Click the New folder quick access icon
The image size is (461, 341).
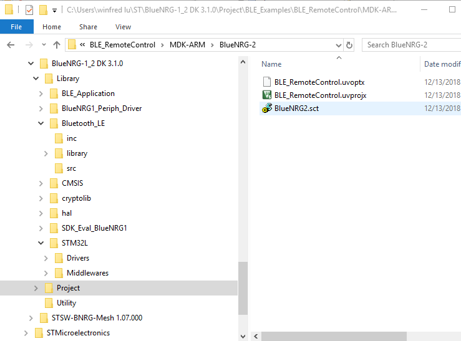click(43, 10)
